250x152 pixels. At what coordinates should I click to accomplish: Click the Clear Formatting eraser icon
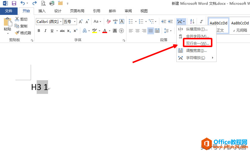109,21
